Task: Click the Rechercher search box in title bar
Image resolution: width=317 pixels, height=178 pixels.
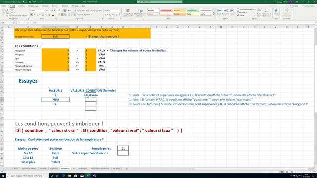Action: coord(159,2)
